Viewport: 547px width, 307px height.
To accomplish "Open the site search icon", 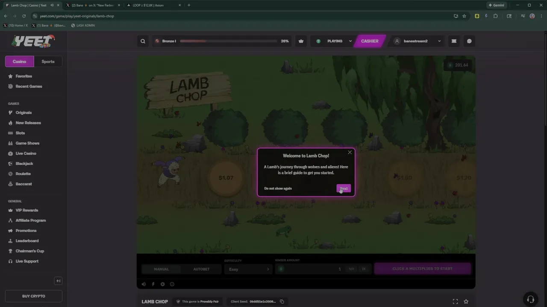I will pyautogui.click(x=143, y=41).
